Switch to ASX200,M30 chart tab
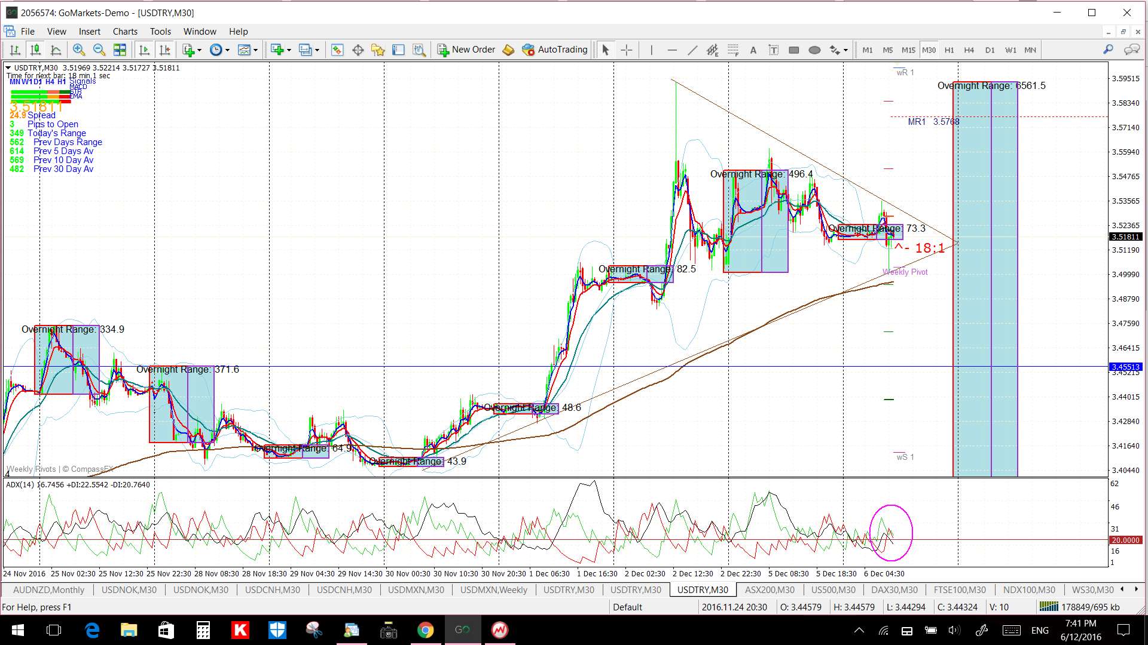 (770, 590)
